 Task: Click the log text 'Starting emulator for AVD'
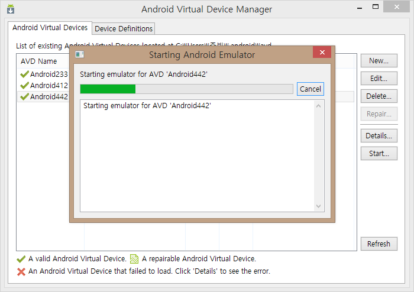click(147, 106)
